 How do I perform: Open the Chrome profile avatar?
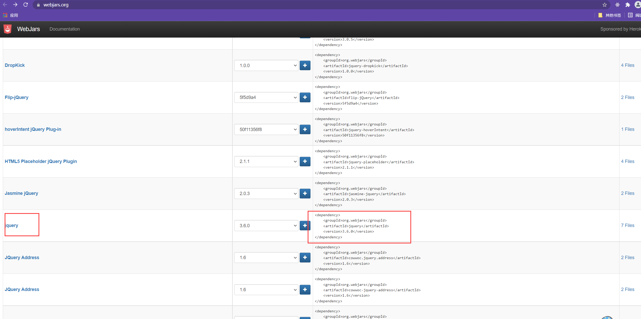coord(638,5)
